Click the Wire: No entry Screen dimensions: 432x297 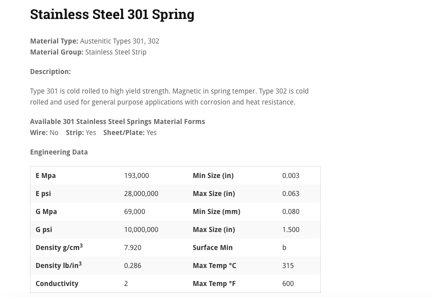(x=44, y=132)
